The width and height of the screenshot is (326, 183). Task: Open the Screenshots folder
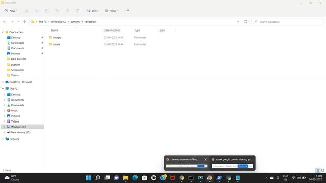tap(18, 70)
